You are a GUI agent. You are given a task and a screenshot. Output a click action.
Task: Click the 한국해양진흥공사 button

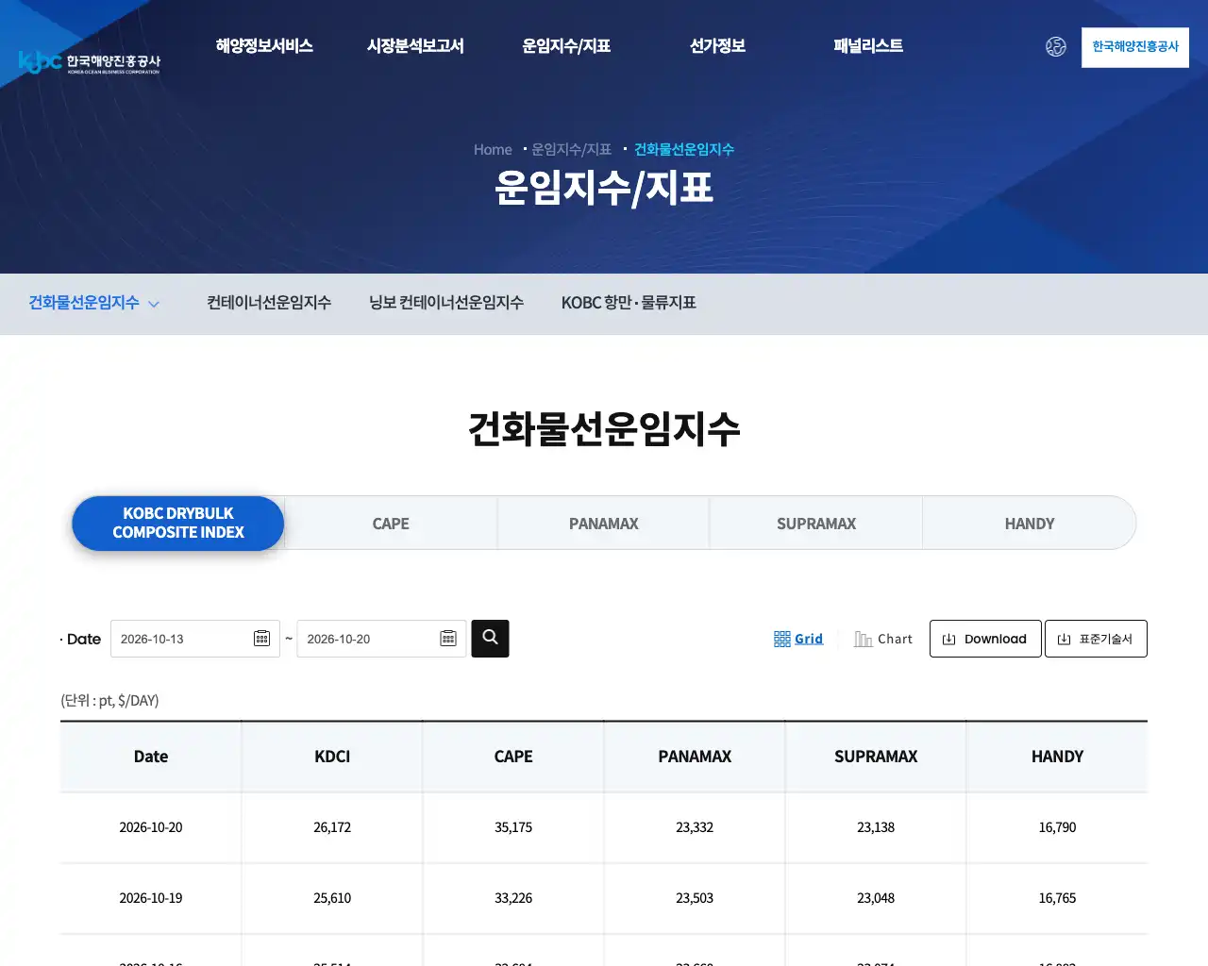click(1135, 47)
